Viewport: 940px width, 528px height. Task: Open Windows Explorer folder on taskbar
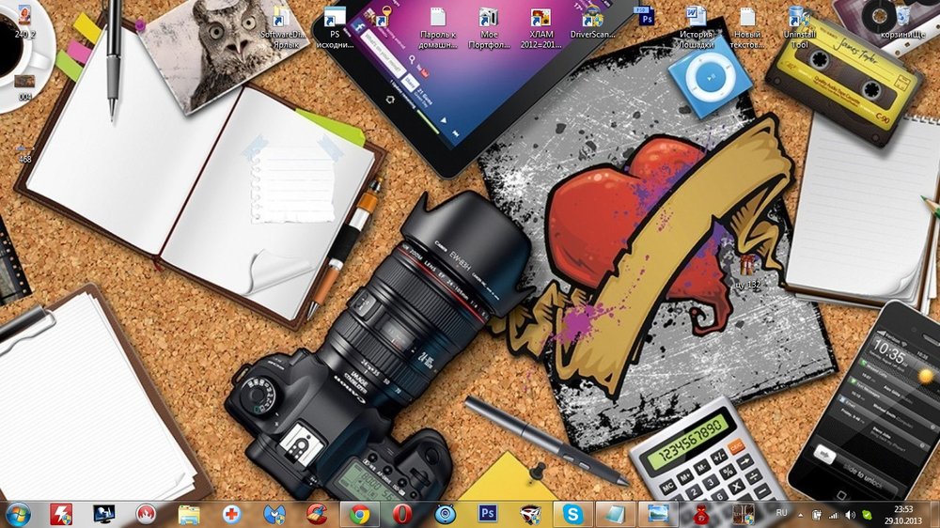tap(189, 514)
